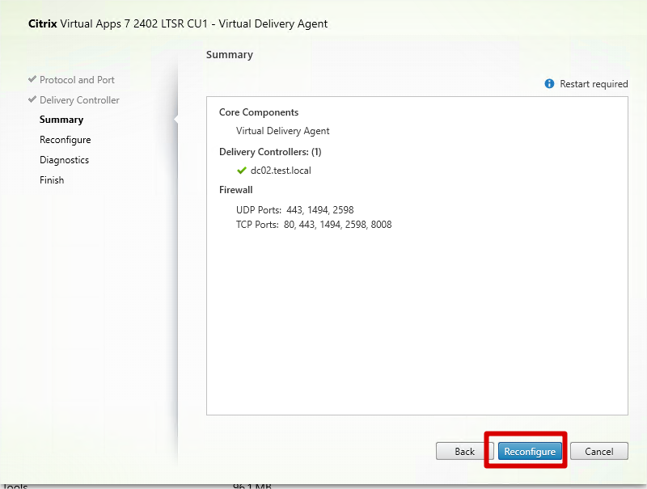
Task: Cancel the VDA reconfiguration wizard
Action: click(x=598, y=451)
